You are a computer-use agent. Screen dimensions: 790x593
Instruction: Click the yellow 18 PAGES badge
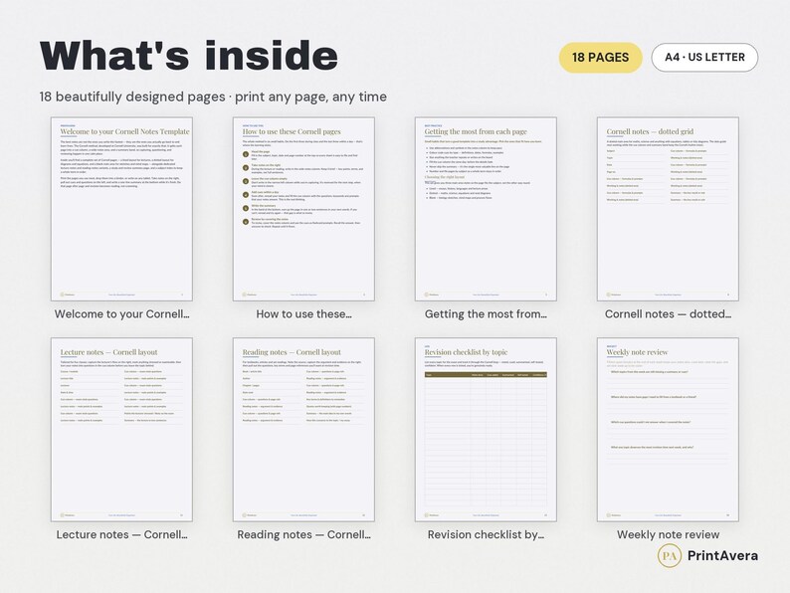tap(600, 58)
